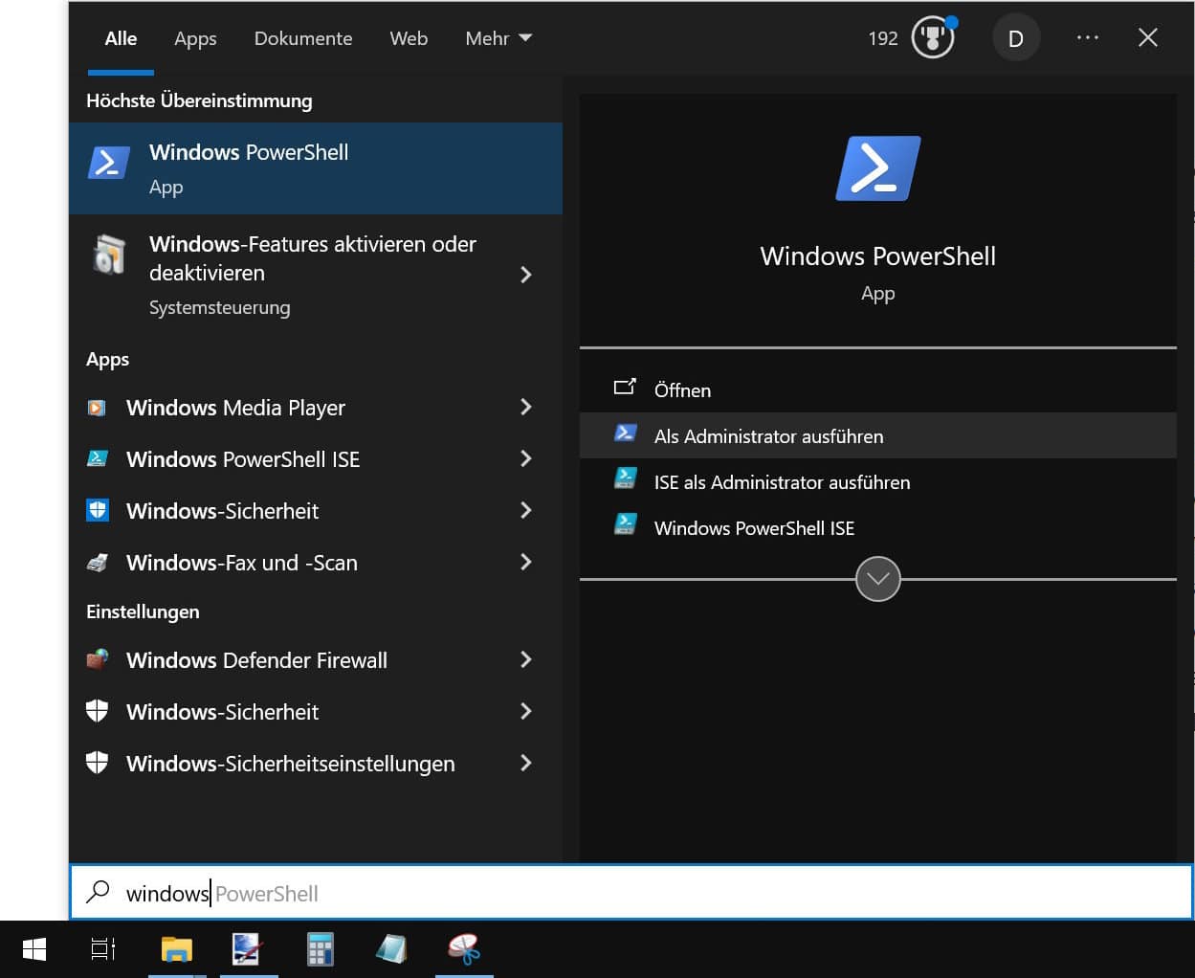Open Task View on the taskbar
1195x978 pixels.
tap(103, 949)
